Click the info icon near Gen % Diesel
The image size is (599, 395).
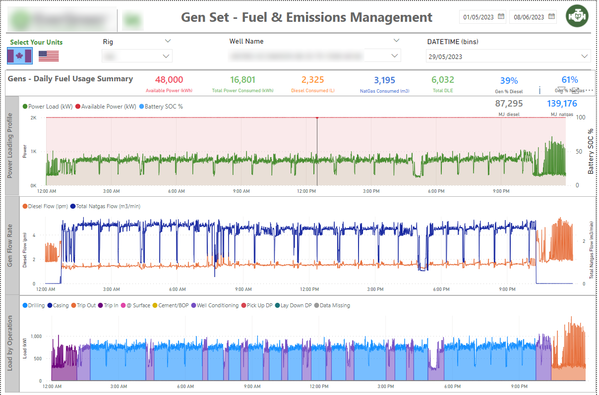click(539, 90)
